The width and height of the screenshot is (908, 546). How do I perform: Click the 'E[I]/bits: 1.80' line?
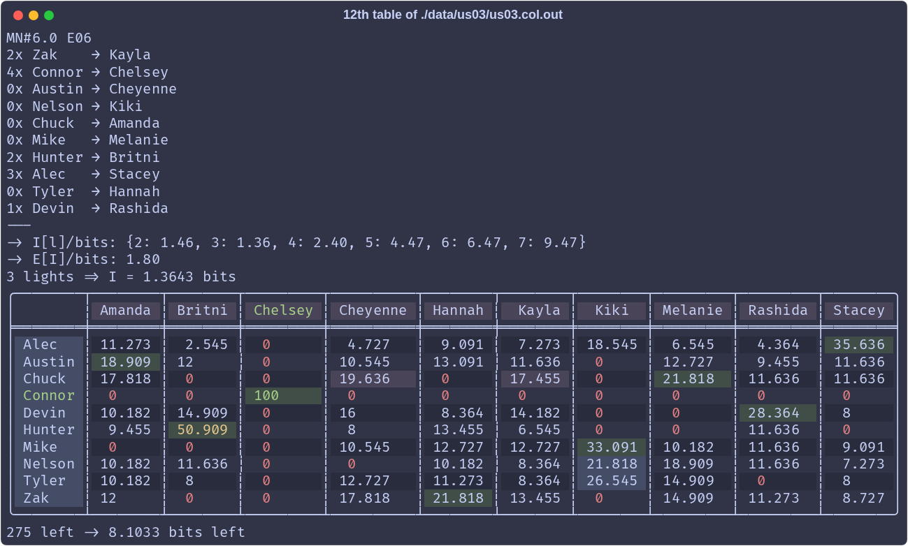[83, 260]
